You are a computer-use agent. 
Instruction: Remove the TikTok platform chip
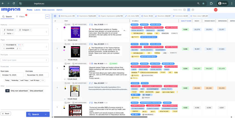coord(13,34)
